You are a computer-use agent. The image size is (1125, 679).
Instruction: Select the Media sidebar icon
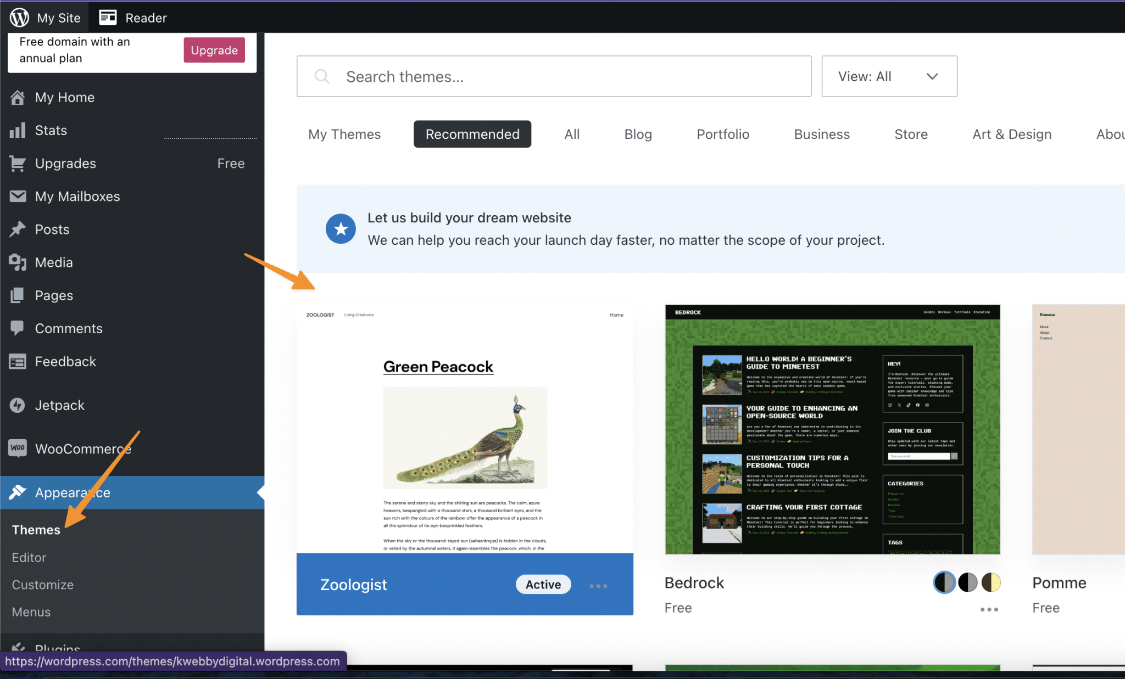18,262
